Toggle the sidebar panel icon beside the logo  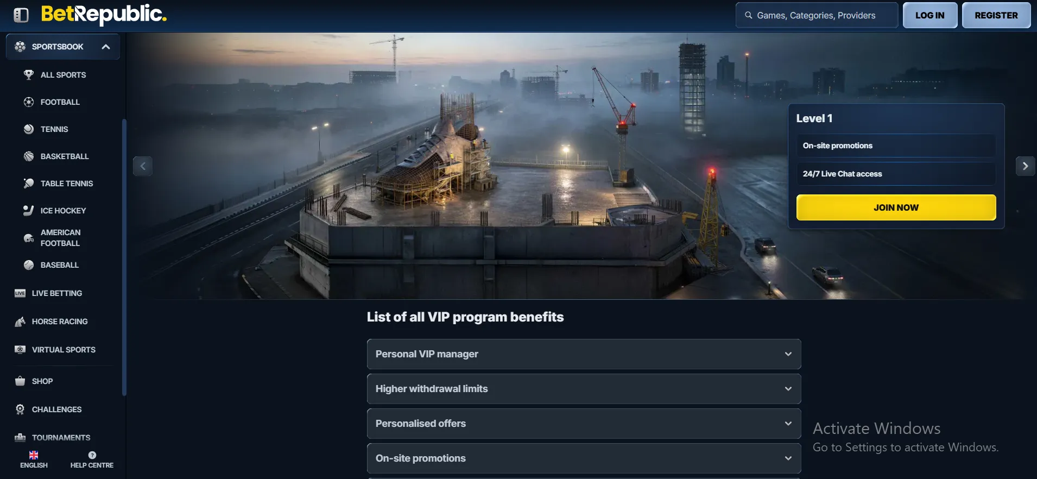21,15
